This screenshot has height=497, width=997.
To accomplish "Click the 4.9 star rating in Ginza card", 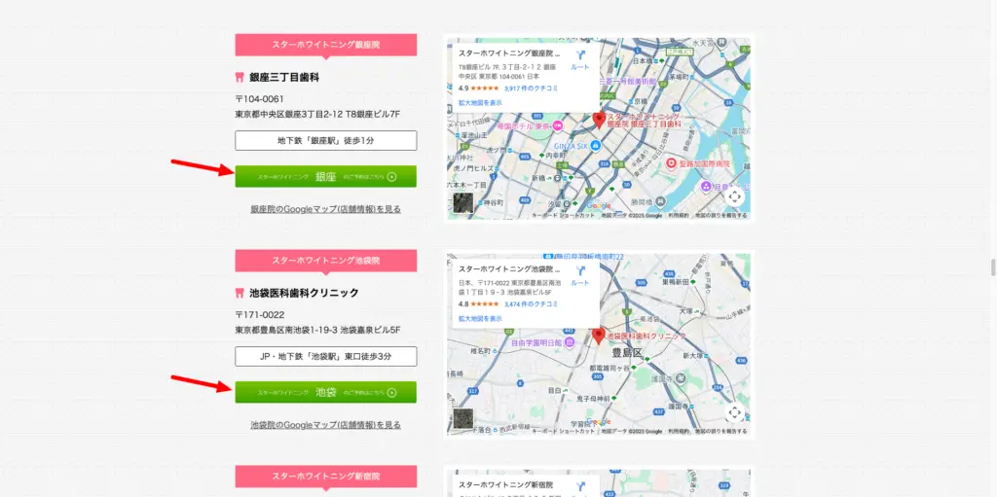I will (x=478, y=89).
